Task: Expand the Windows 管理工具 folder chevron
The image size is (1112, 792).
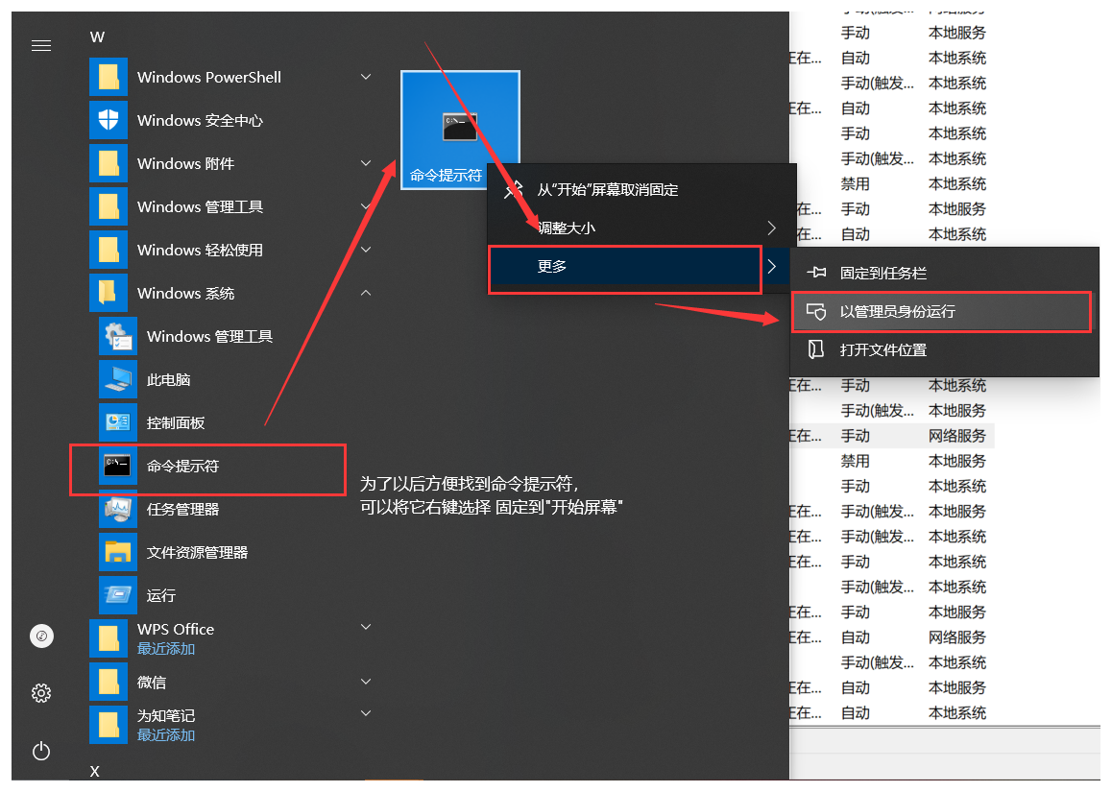Action: coord(366,206)
